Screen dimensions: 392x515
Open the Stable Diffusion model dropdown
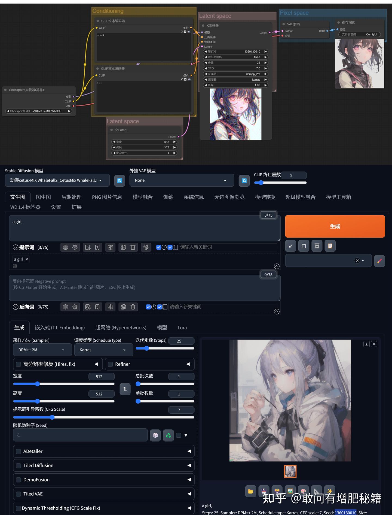[57, 180]
